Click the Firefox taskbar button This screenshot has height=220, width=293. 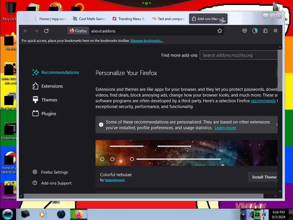[79, 214]
